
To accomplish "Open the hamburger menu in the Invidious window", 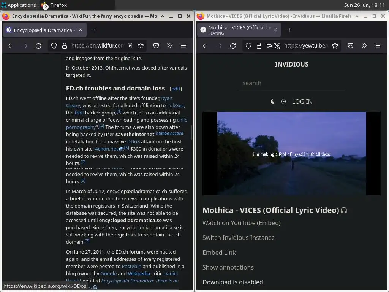I will pos(378,46).
